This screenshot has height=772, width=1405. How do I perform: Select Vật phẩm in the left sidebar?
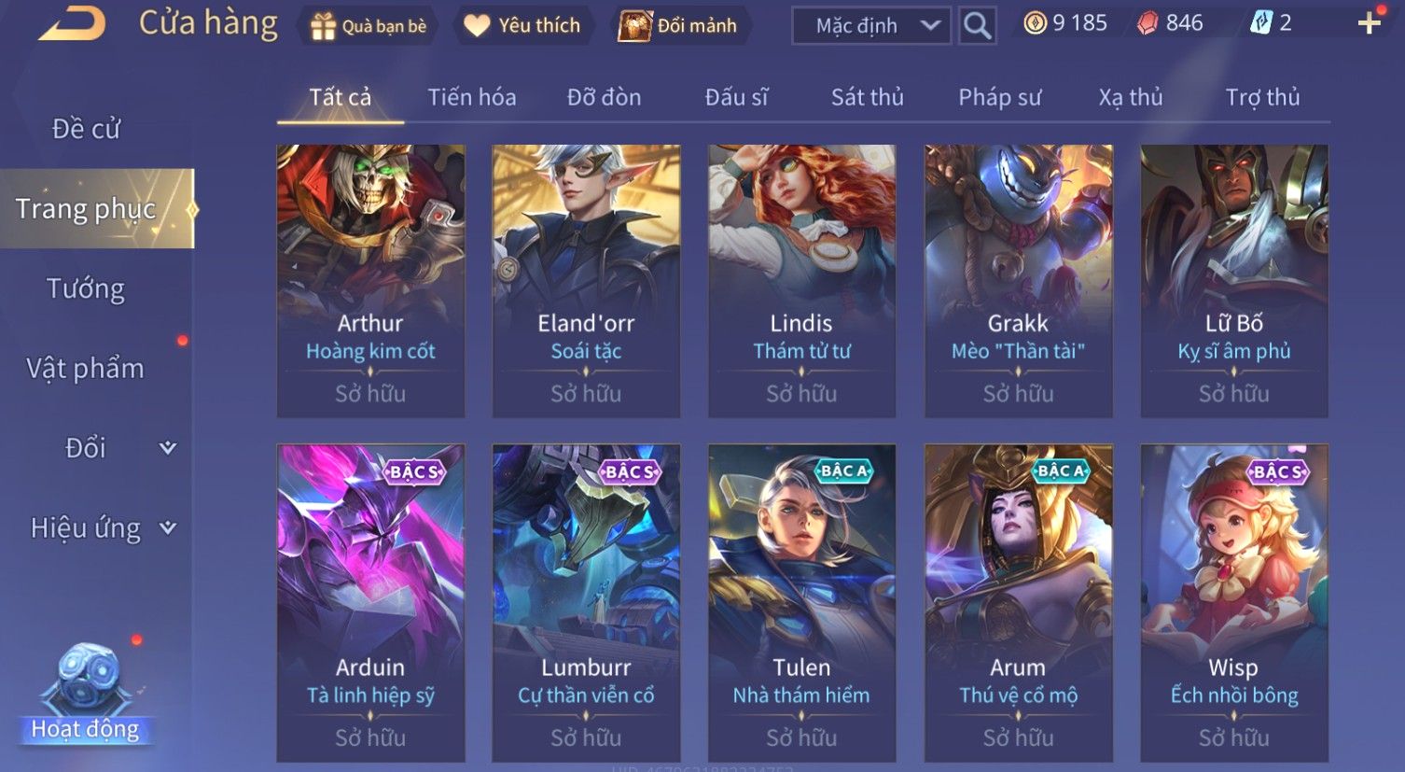click(x=86, y=369)
